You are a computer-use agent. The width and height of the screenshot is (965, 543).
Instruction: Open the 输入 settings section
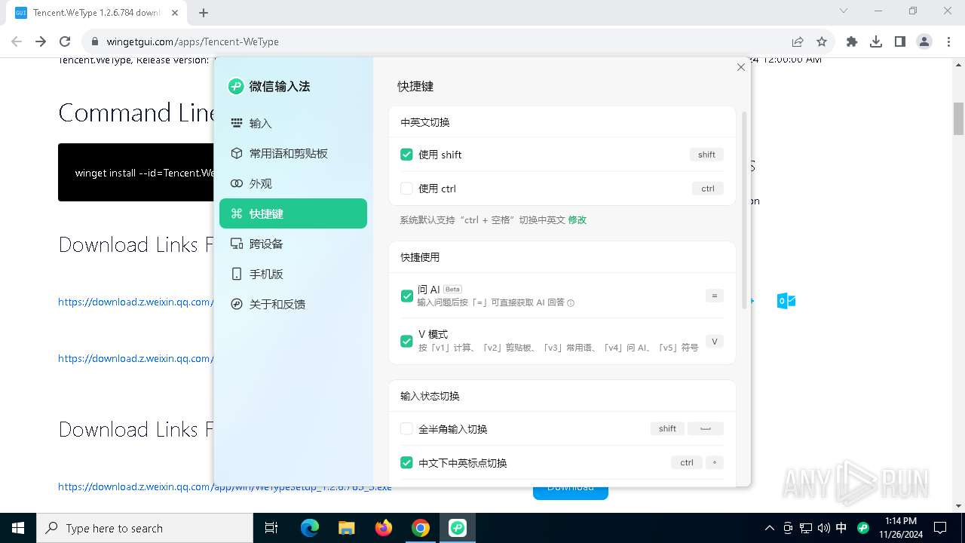coord(293,123)
